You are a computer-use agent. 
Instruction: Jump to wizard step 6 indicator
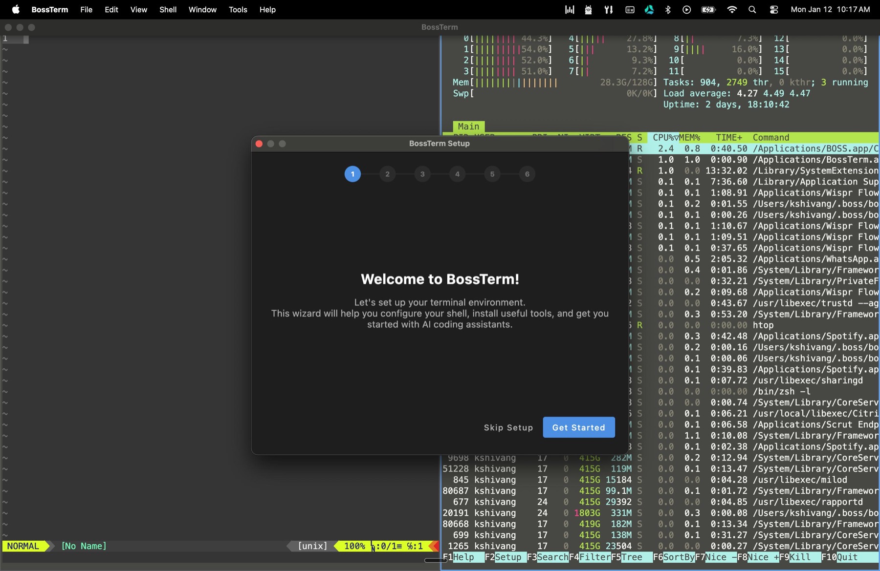pyautogui.click(x=527, y=174)
